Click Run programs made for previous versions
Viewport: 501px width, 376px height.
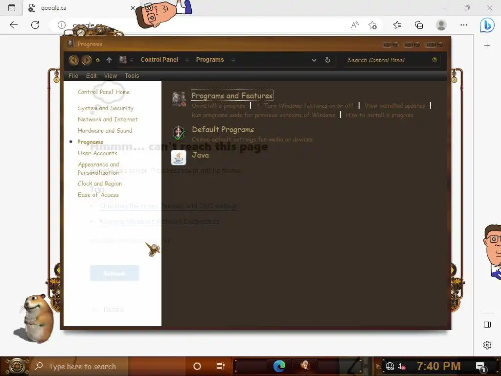click(263, 115)
